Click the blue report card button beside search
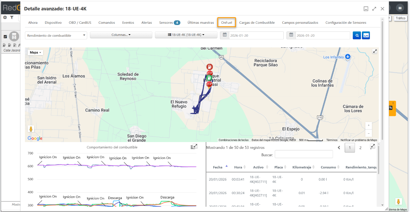 366,35
